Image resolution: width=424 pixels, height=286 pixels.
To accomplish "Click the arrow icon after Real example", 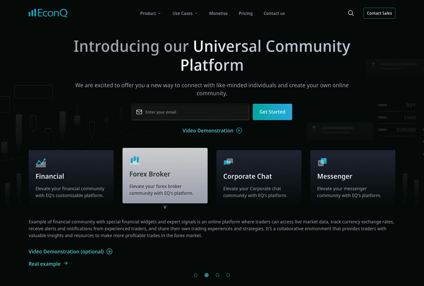I will point(66,263).
